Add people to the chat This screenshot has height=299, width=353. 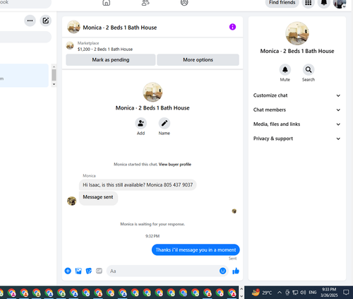140,123
